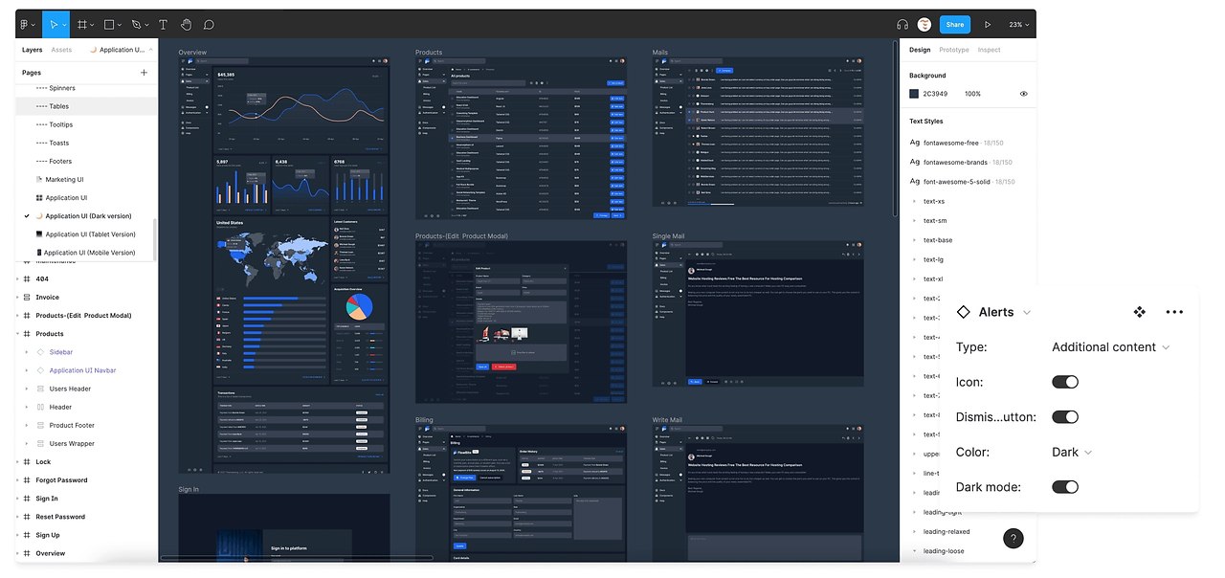Click the four-diamond icon in Alerts panel

point(1139,312)
